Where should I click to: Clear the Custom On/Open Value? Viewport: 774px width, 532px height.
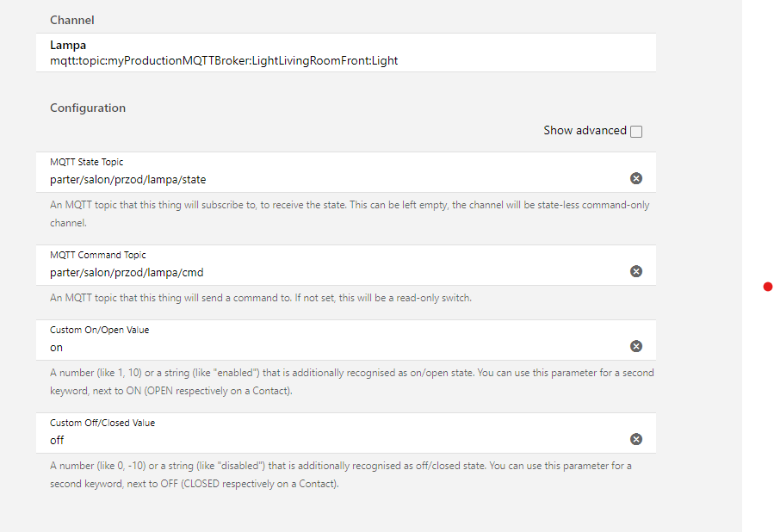(635, 346)
